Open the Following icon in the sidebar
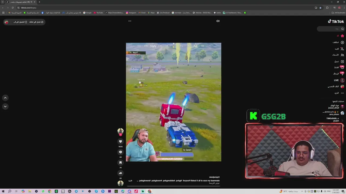Viewport: 346px width, 194px height. tap(342, 49)
